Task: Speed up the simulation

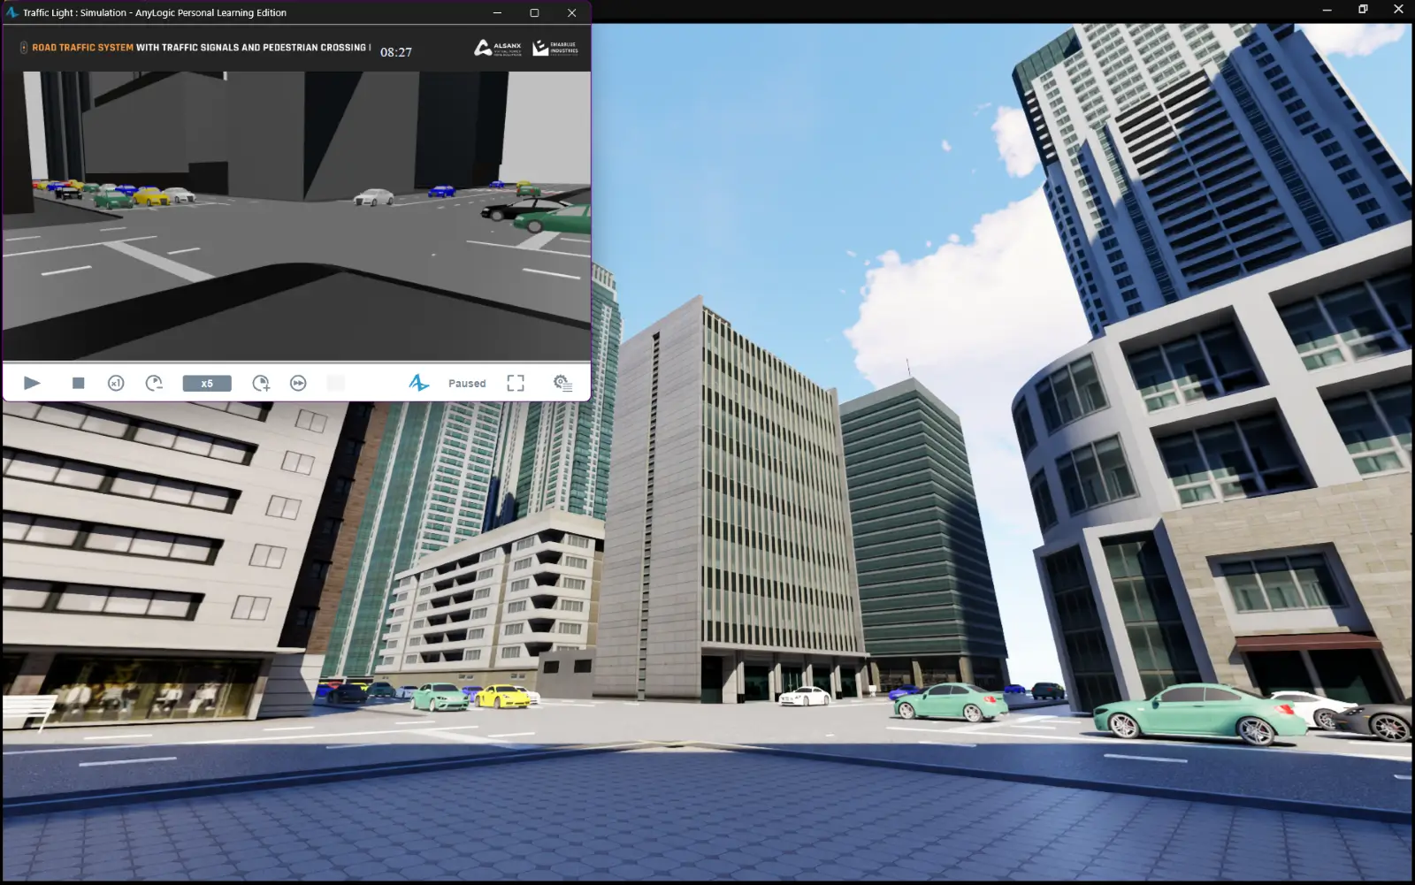Action: [x=260, y=383]
